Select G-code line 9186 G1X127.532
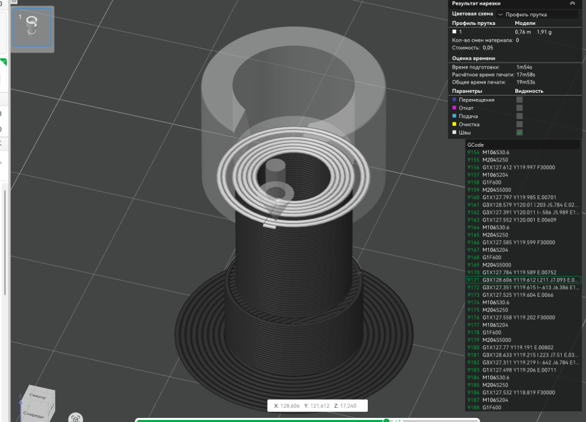Image resolution: width=586 pixels, height=422 pixels. [x=523, y=392]
